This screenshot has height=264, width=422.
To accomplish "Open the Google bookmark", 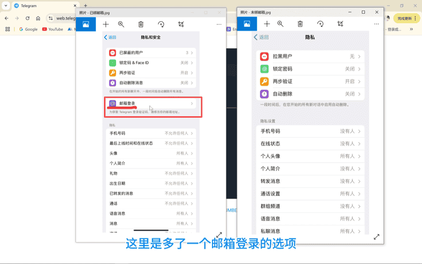I will 28,29.
